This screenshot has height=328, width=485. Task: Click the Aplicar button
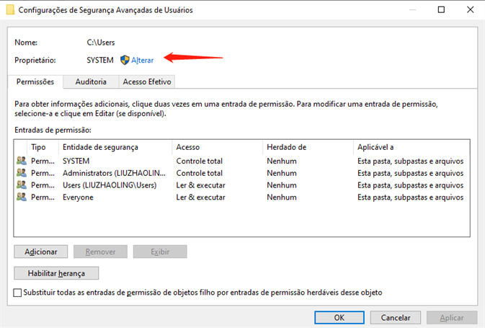pyautogui.click(x=452, y=317)
